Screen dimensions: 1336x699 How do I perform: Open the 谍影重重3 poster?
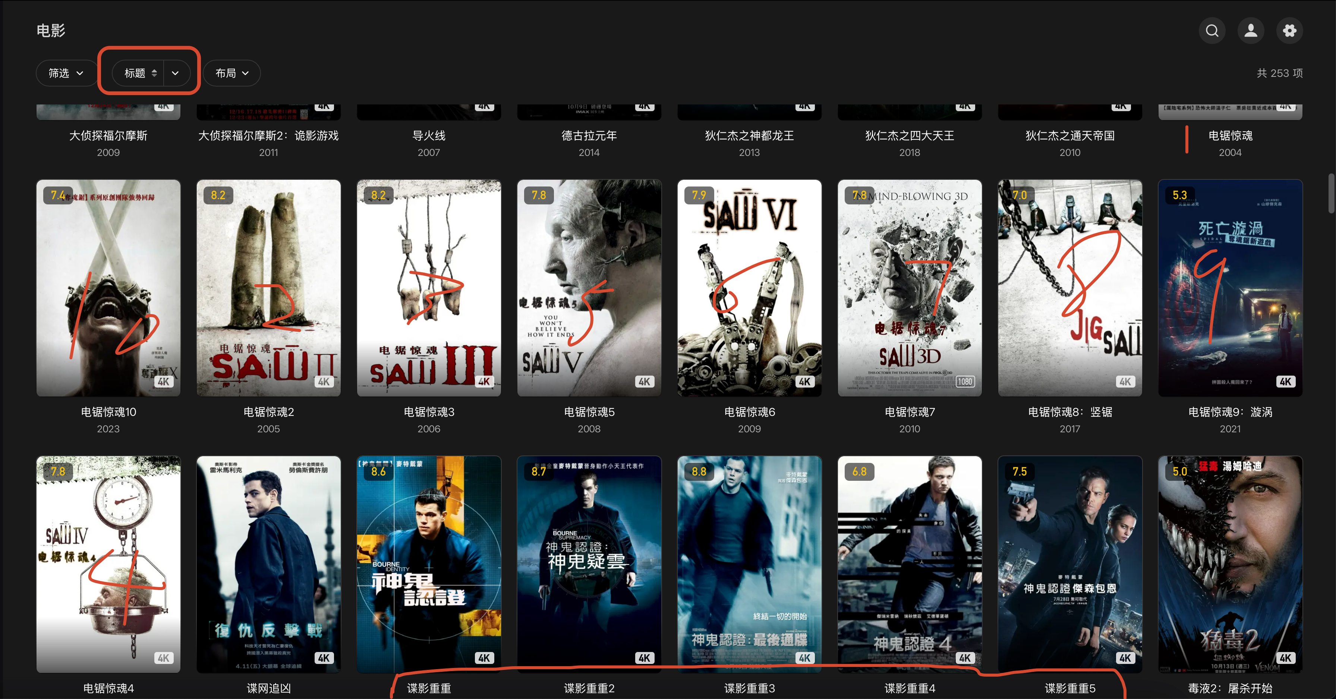click(x=749, y=565)
